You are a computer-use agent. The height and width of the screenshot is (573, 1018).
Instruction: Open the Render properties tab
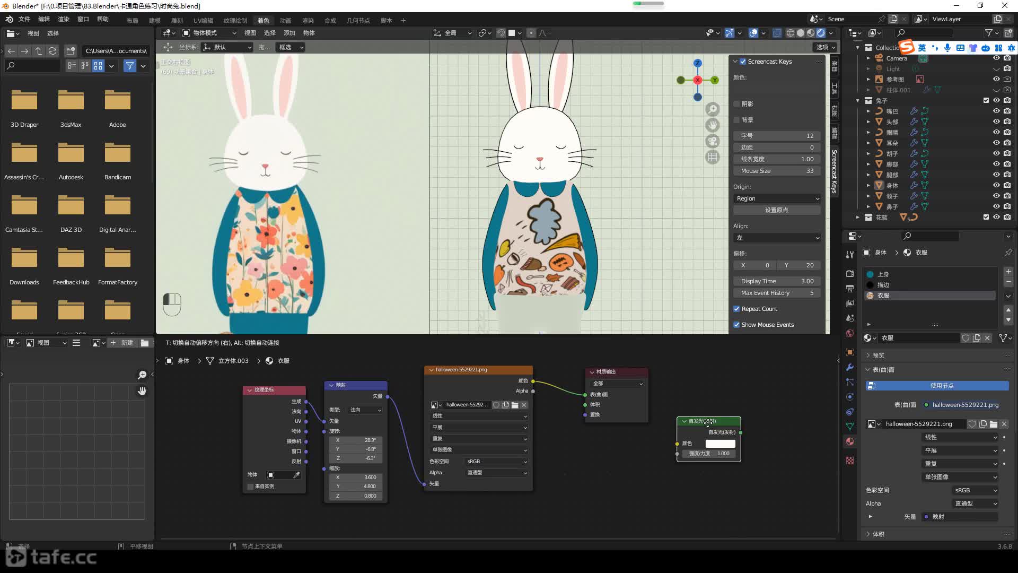click(850, 274)
